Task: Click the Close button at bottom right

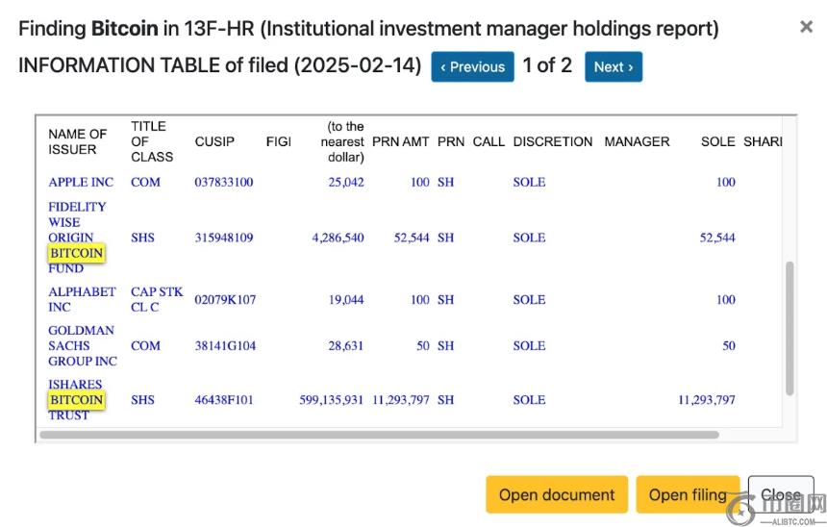Action: [780, 495]
